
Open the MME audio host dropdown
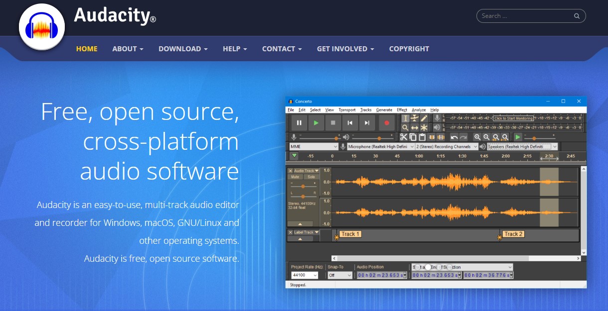314,147
